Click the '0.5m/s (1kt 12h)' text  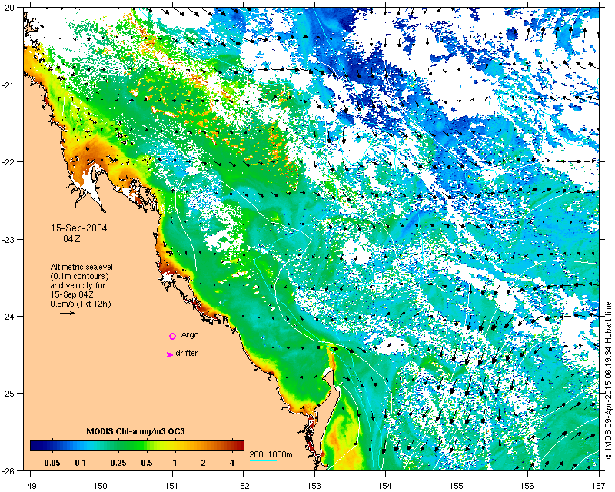click(81, 304)
